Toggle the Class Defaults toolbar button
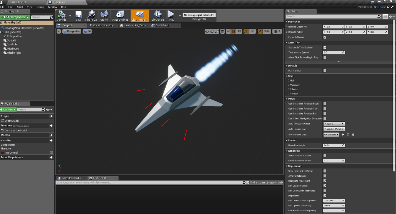 point(140,16)
